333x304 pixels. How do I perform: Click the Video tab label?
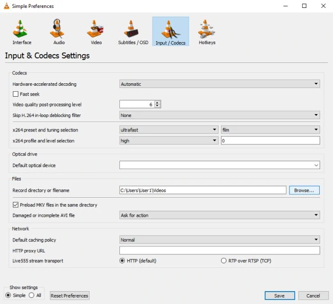coord(96,42)
